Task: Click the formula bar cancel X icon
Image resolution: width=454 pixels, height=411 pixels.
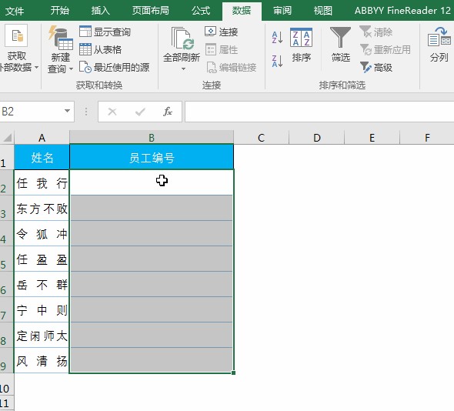Action: click(x=112, y=112)
